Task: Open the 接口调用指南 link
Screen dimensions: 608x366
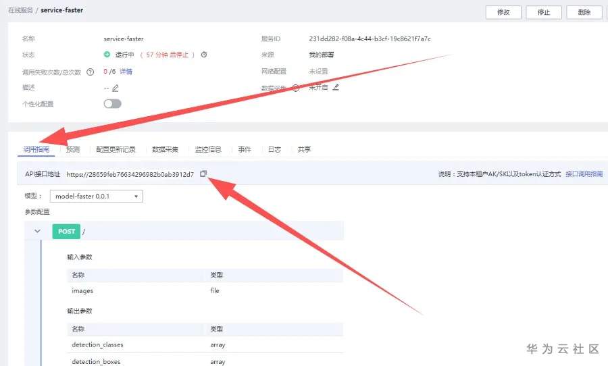Action: click(584, 174)
